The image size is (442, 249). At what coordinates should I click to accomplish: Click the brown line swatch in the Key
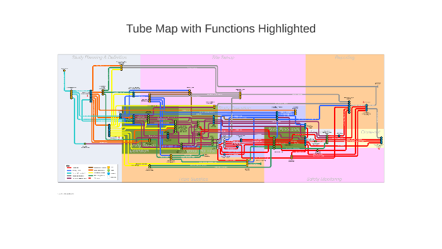point(91,167)
